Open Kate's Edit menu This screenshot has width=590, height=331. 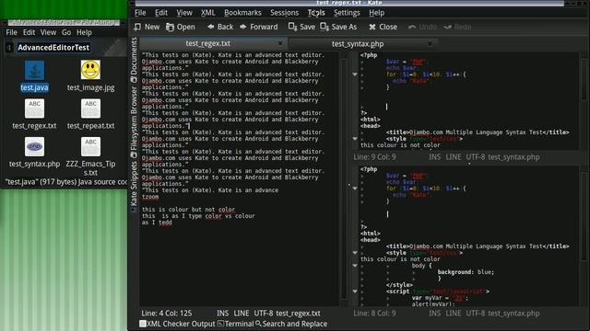161,12
